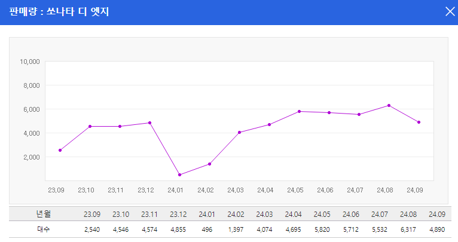This screenshot has width=458, height=242.
Task: Click the 24.02 data point on chart
Action: [209, 164]
